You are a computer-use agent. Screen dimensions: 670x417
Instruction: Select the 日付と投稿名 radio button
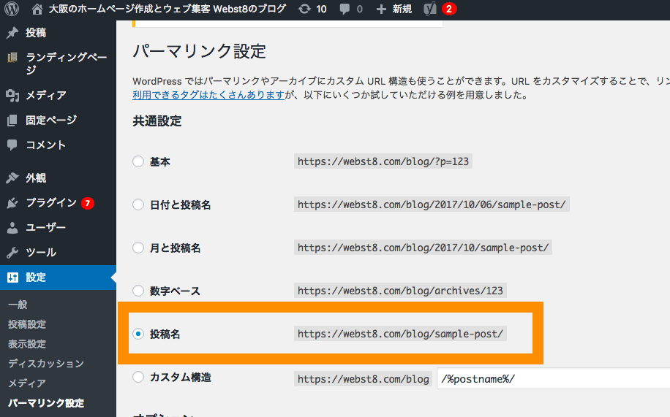[x=138, y=204]
